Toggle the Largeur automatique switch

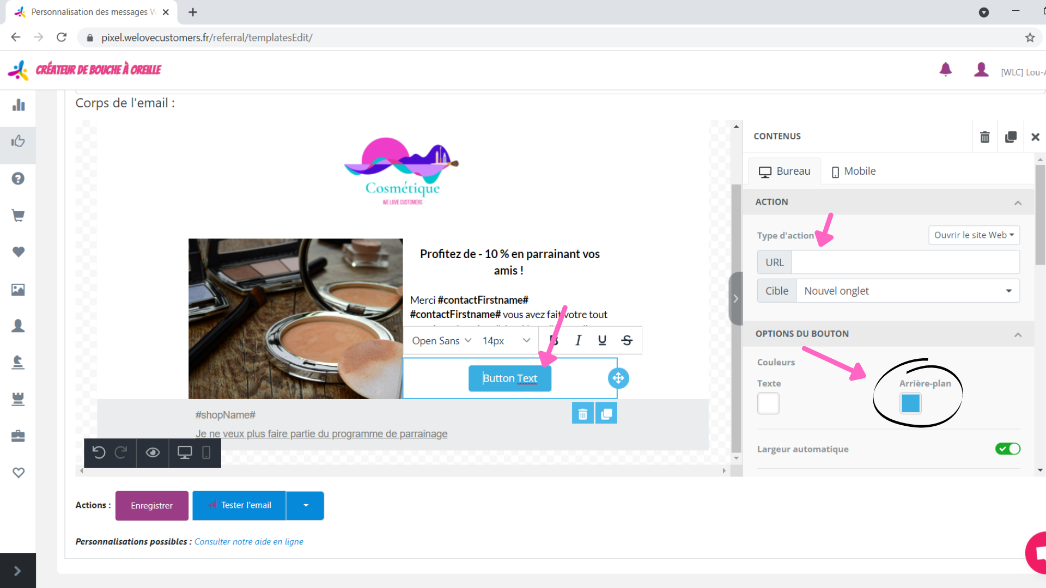(x=1007, y=449)
